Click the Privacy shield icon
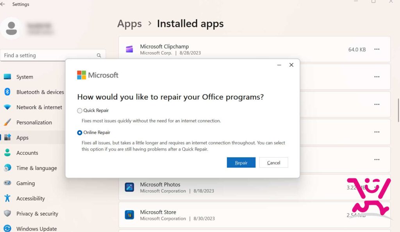 [x=7, y=213]
